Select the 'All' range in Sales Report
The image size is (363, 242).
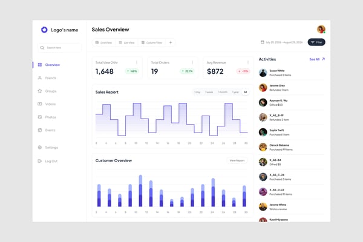tap(246, 92)
